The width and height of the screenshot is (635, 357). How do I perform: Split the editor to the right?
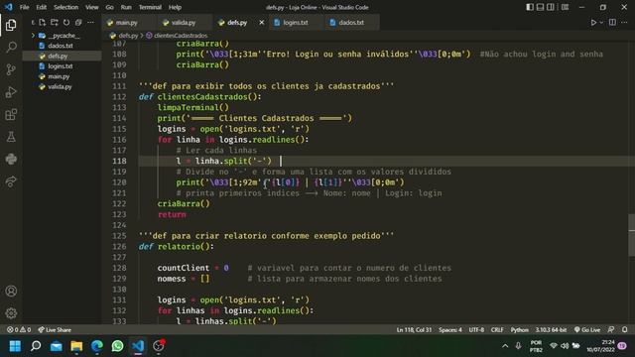click(612, 22)
